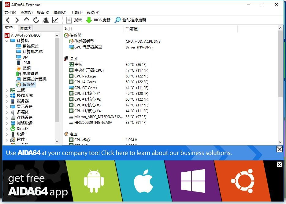Go up one level with Up arrow
Screen dimensions: 286x204
click(x=27, y=20)
